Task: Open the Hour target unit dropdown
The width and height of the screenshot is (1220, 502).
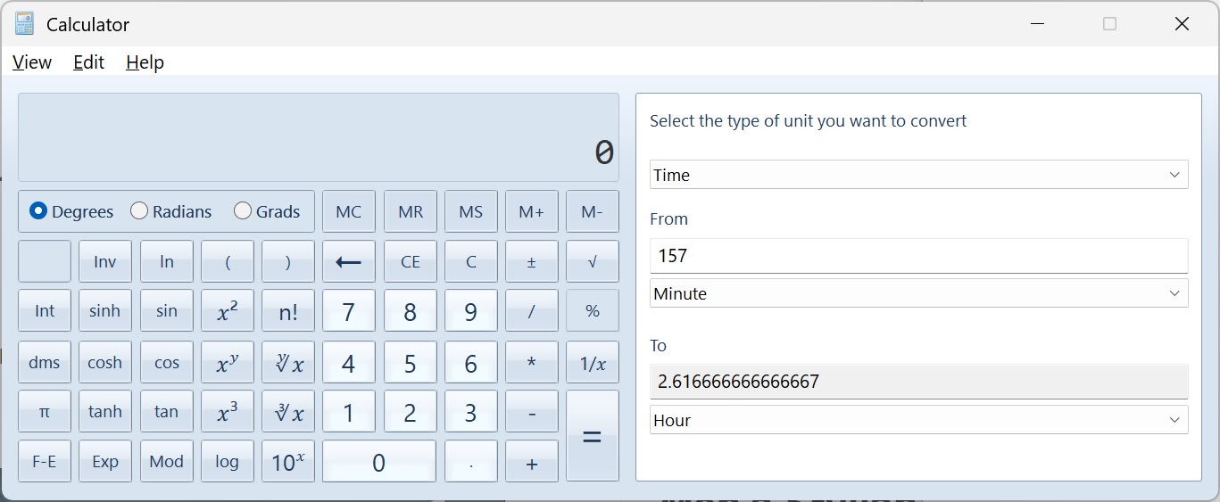Action: click(918, 420)
